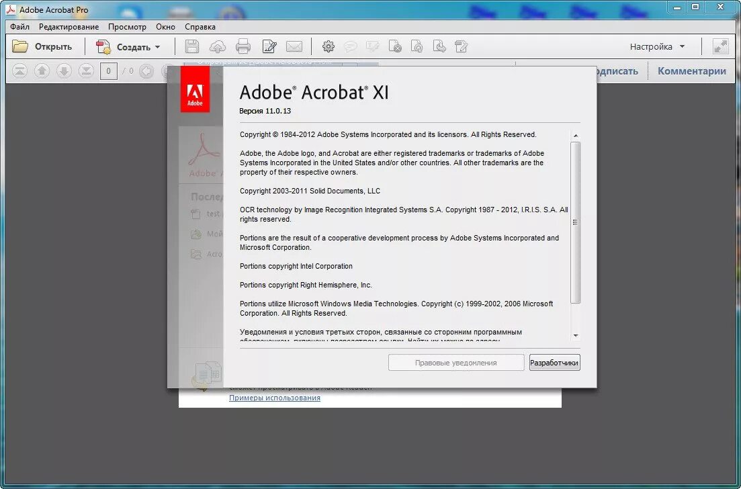Click the full-screen expand icon
Viewport: 741px width, 489px height.
pyautogui.click(x=721, y=46)
